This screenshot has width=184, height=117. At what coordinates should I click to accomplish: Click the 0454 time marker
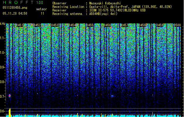click(72, 25)
